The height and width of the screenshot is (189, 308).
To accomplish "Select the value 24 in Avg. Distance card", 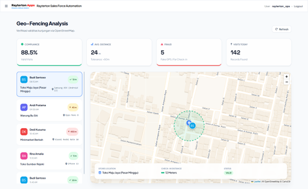I will tap(94, 52).
